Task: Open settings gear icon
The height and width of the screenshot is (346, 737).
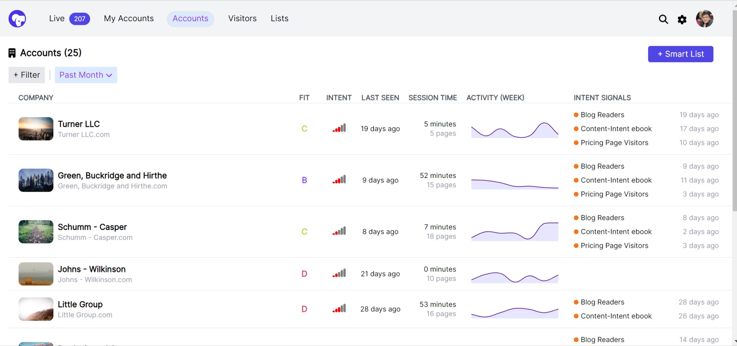Action: [x=682, y=19]
